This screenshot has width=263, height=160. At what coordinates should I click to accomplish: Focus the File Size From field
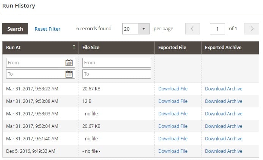(117, 63)
